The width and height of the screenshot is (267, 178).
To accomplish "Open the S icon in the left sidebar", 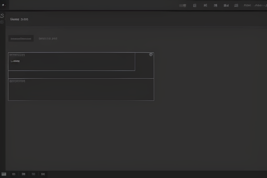I will [x=2, y=16].
